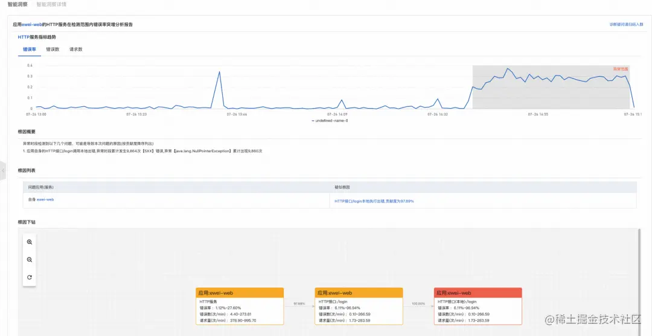Click the HTTP服务指标趋势 heading

pos(37,37)
